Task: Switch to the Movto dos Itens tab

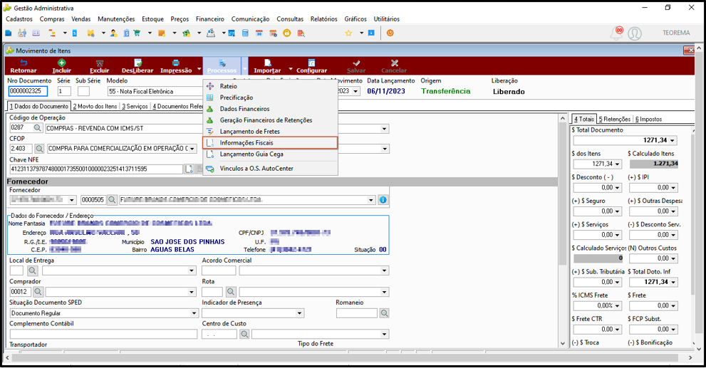Action: 95,106
